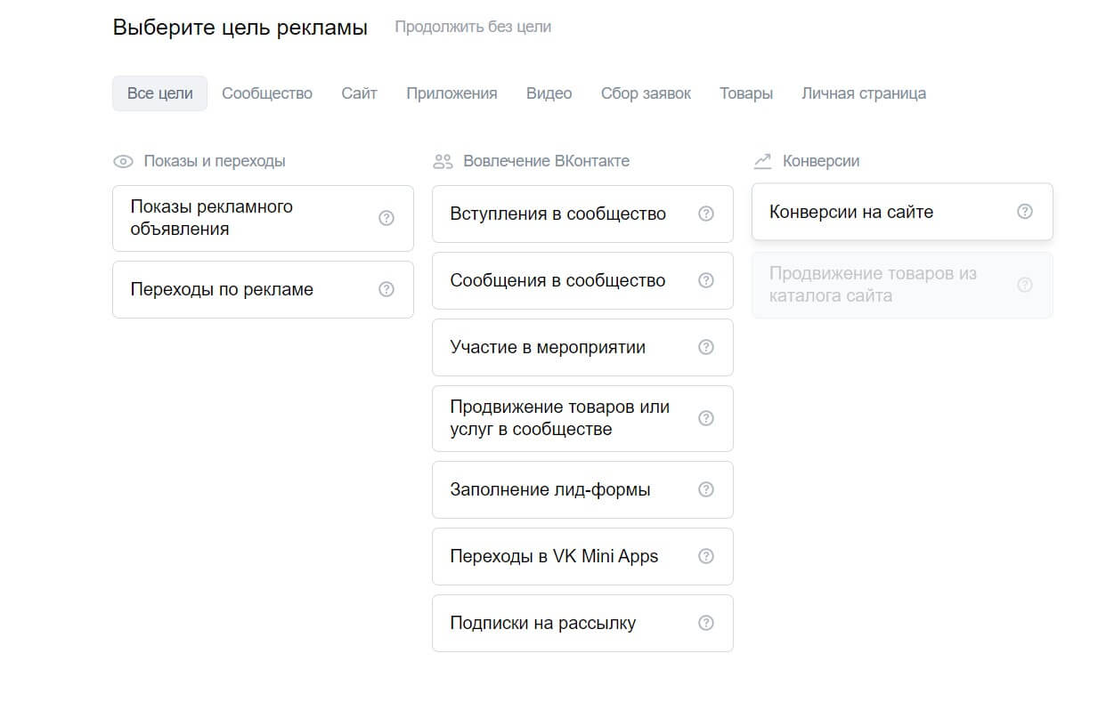Switch to the Сообщество tab

coord(266,93)
